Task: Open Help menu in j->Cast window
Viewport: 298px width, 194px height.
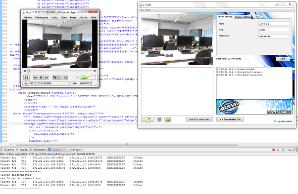Action: pos(148,10)
